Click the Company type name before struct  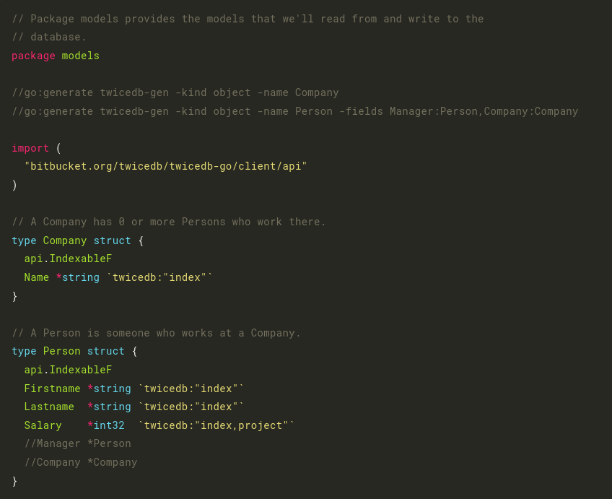65,240
